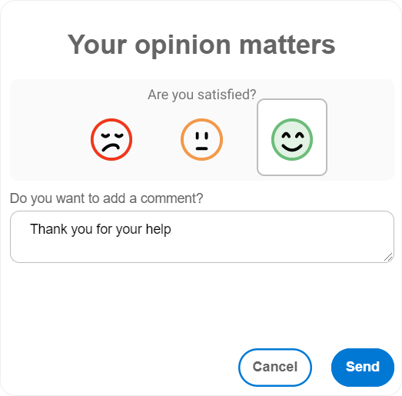
Task: Click the frowning emoji with closed eyes
Action: [x=111, y=139]
